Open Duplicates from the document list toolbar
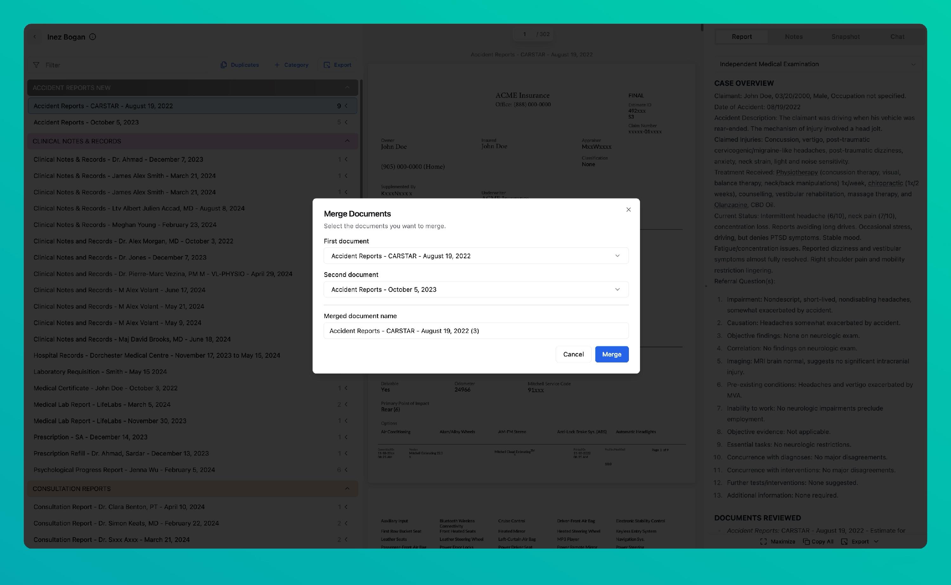 tap(240, 65)
